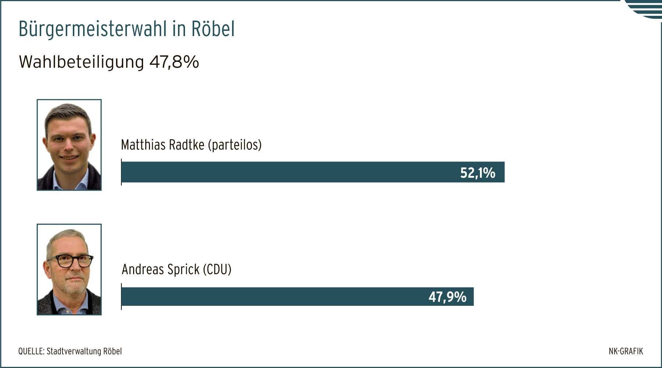Viewport: 662px width, 368px height.
Task: Click the (CDU) party affiliation text
Action: 217,269
